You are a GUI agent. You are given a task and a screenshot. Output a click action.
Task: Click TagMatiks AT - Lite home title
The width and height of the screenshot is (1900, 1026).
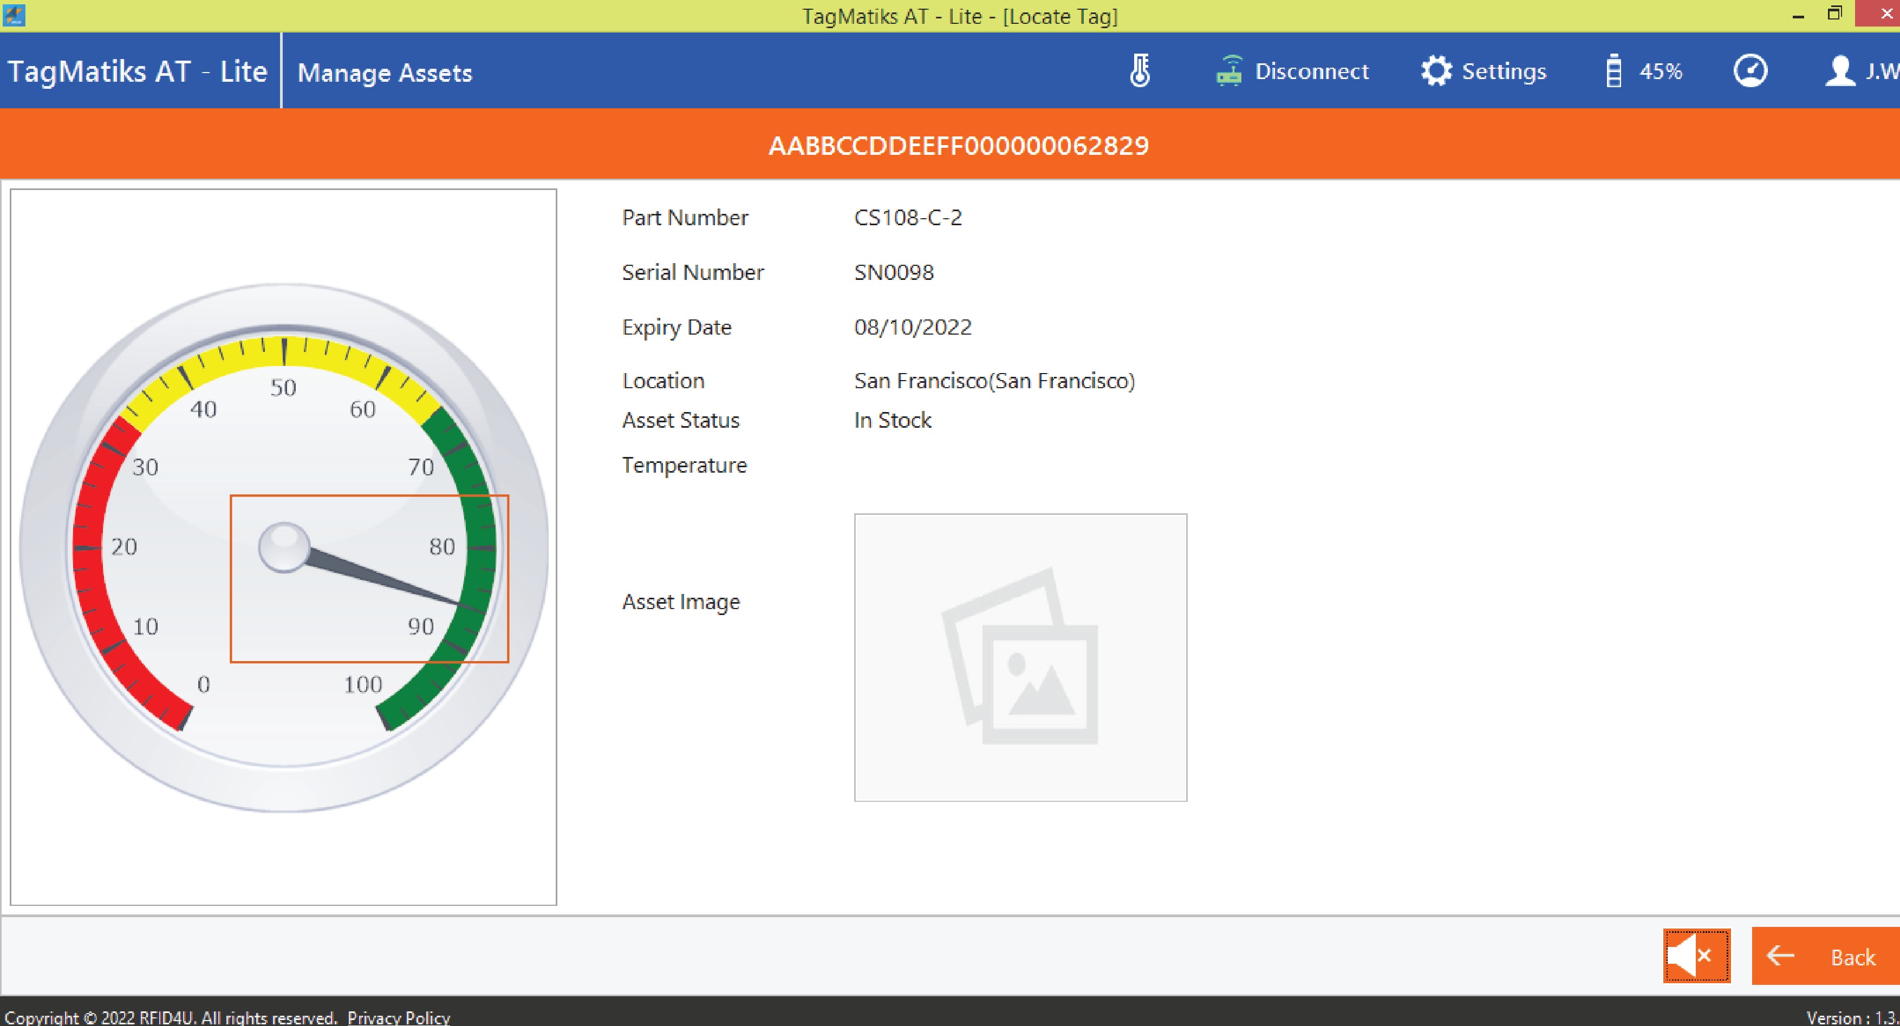tap(137, 72)
